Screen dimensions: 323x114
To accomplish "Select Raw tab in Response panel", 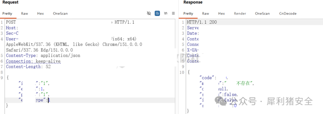I will 205,13.
